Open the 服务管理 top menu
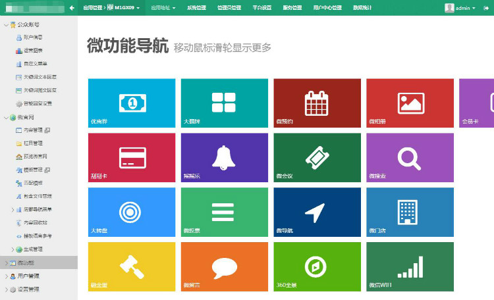 coord(292,8)
